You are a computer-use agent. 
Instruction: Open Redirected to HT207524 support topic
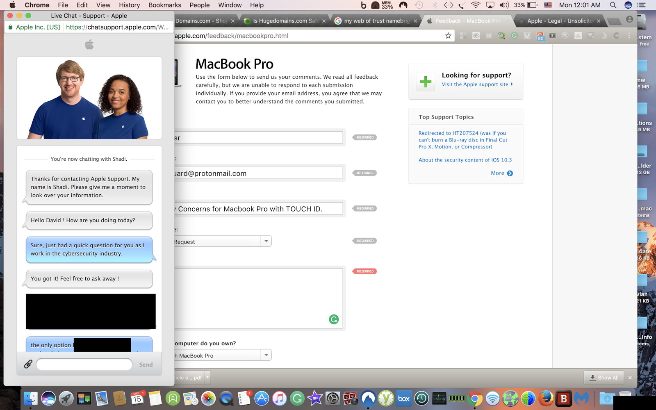(463, 140)
